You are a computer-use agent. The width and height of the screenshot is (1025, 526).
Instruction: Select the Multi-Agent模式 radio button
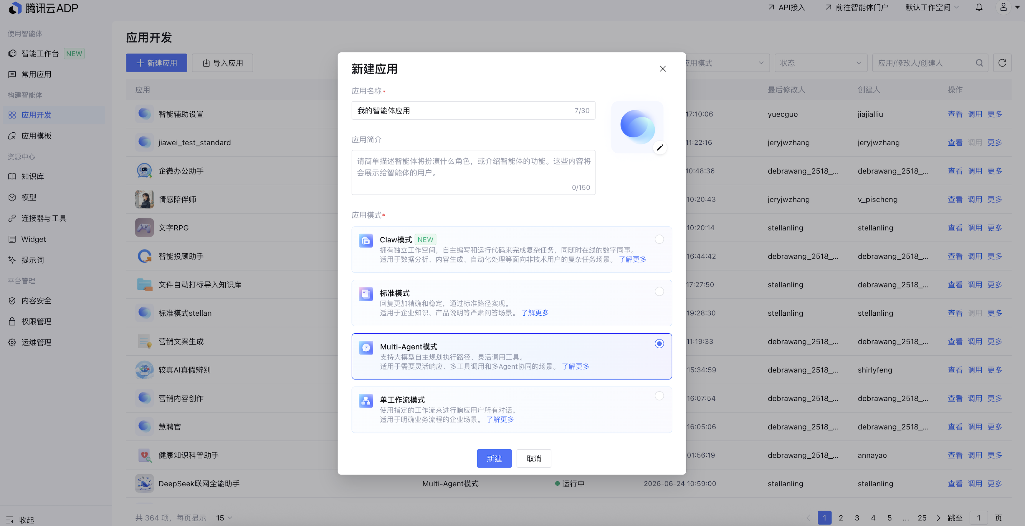click(659, 344)
